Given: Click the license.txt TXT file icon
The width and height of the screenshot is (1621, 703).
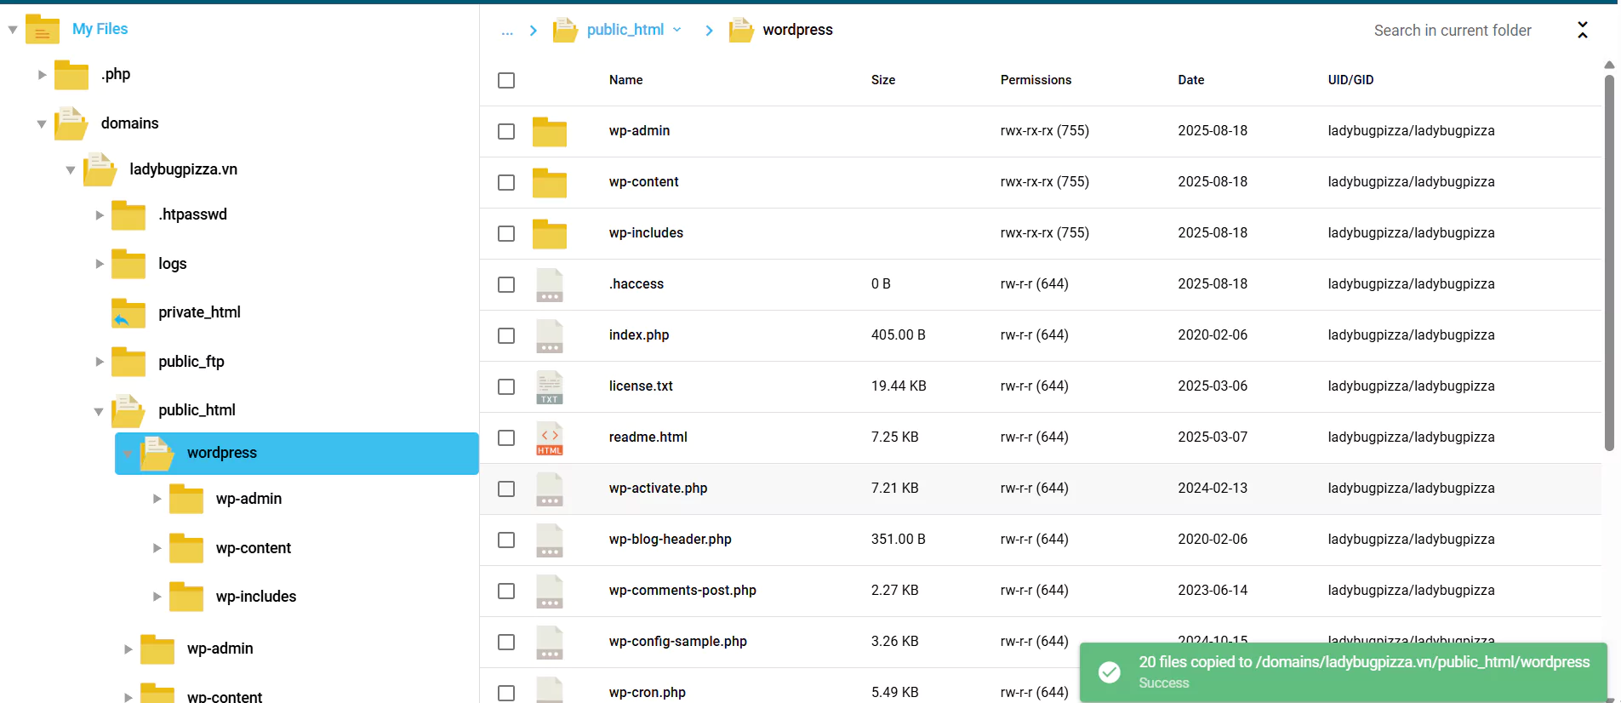Looking at the screenshot, I should click(x=550, y=387).
